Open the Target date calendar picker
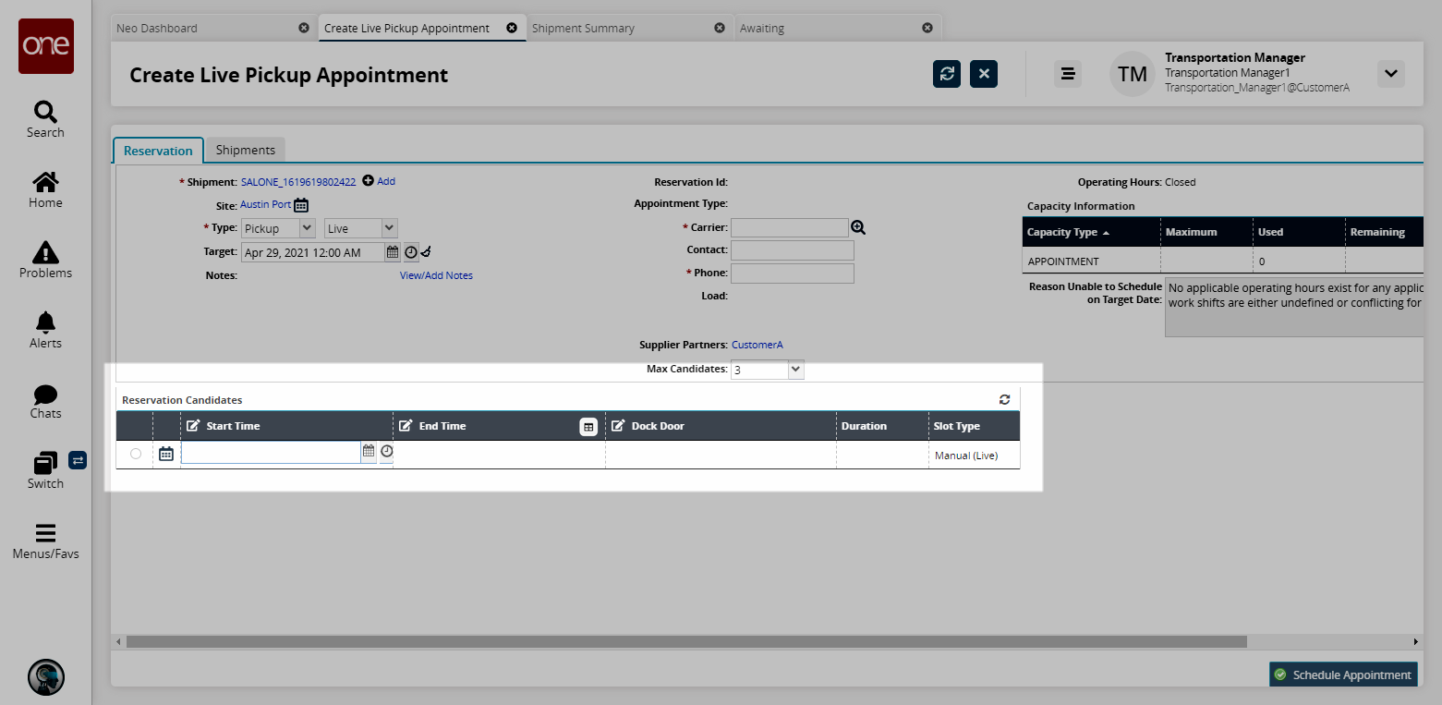The image size is (1442, 705). [x=393, y=252]
